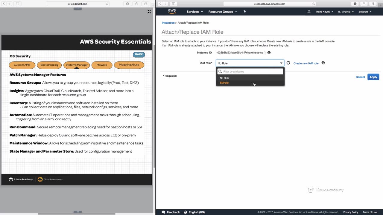The width and height of the screenshot is (383, 215).
Task: Open downloads in the AWS console Safari window
Action: pyautogui.click(x=355, y=4)
